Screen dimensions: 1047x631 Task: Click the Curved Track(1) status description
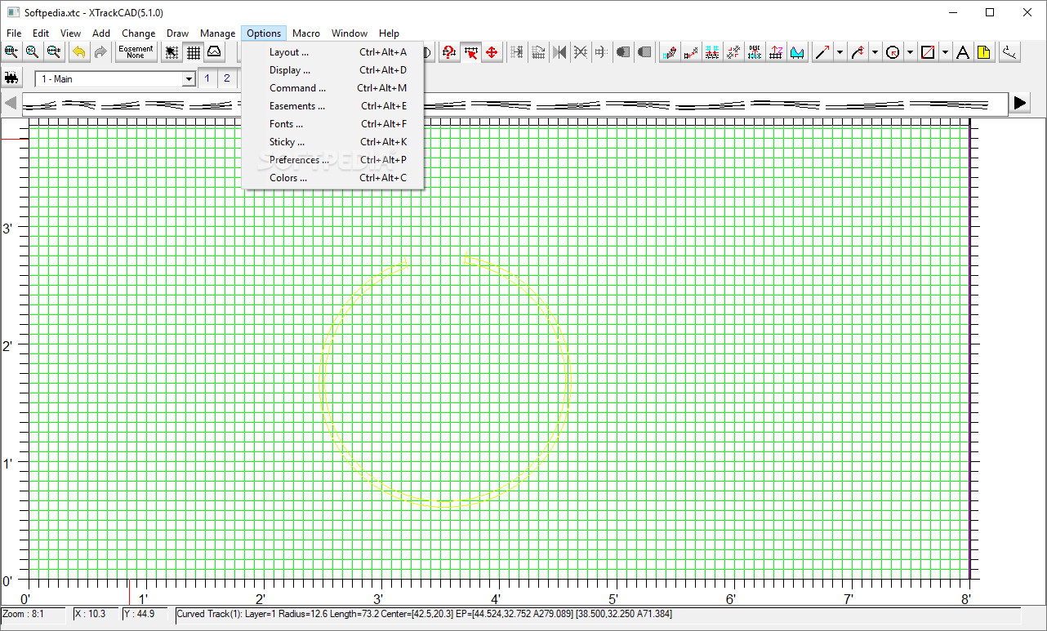click(x=598, y=614)
